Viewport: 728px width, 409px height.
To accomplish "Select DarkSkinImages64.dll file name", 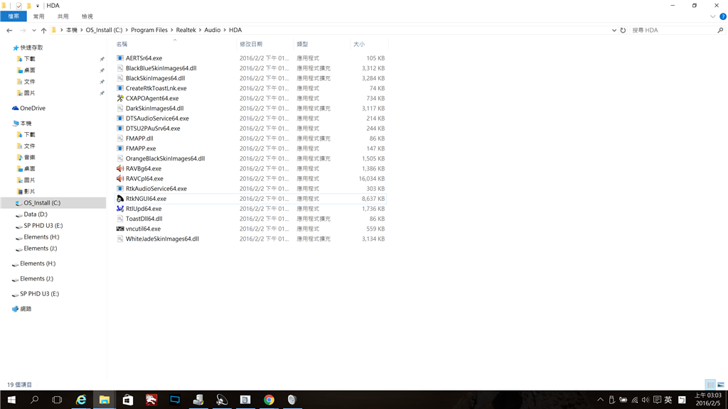I will (154, 109).
